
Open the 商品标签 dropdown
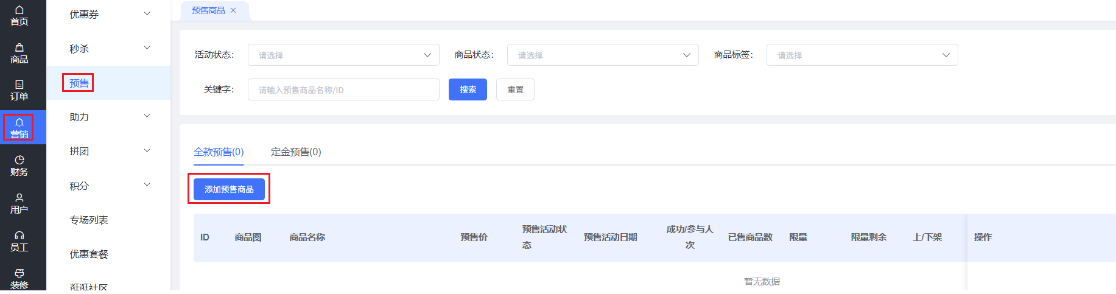(862, 55)
